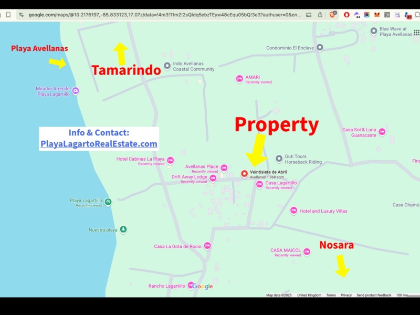Open the Terms link in map footer
This screenshot has width=420, height=315.
331,295
